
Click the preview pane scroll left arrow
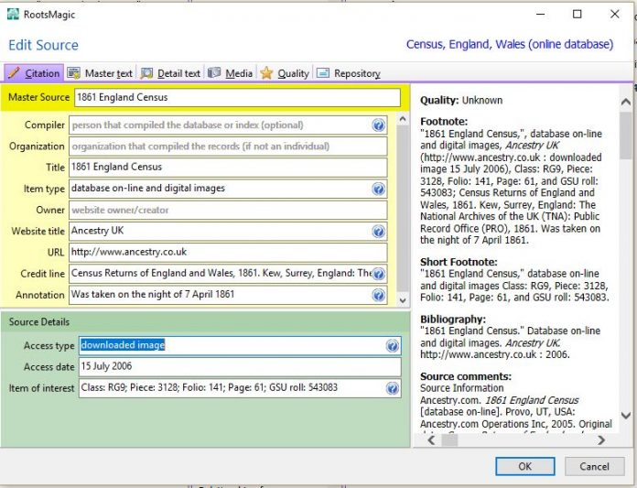[x=431, y=439]
